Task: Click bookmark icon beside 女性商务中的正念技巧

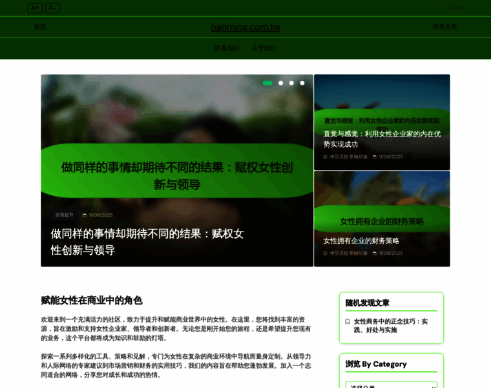Action: click(348, 322)
